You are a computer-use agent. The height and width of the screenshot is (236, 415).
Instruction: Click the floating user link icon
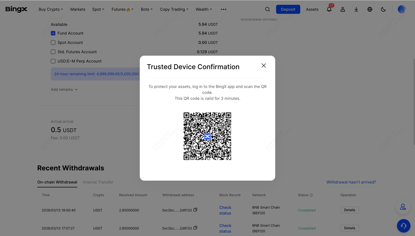(x=403, y=207)
